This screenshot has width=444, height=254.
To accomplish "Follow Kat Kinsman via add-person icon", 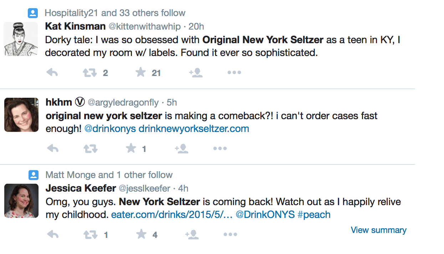I will point(196,73).
